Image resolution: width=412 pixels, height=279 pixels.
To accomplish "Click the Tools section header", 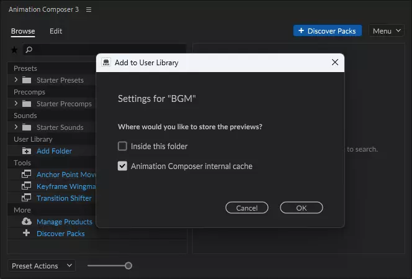I will point(22,163).
